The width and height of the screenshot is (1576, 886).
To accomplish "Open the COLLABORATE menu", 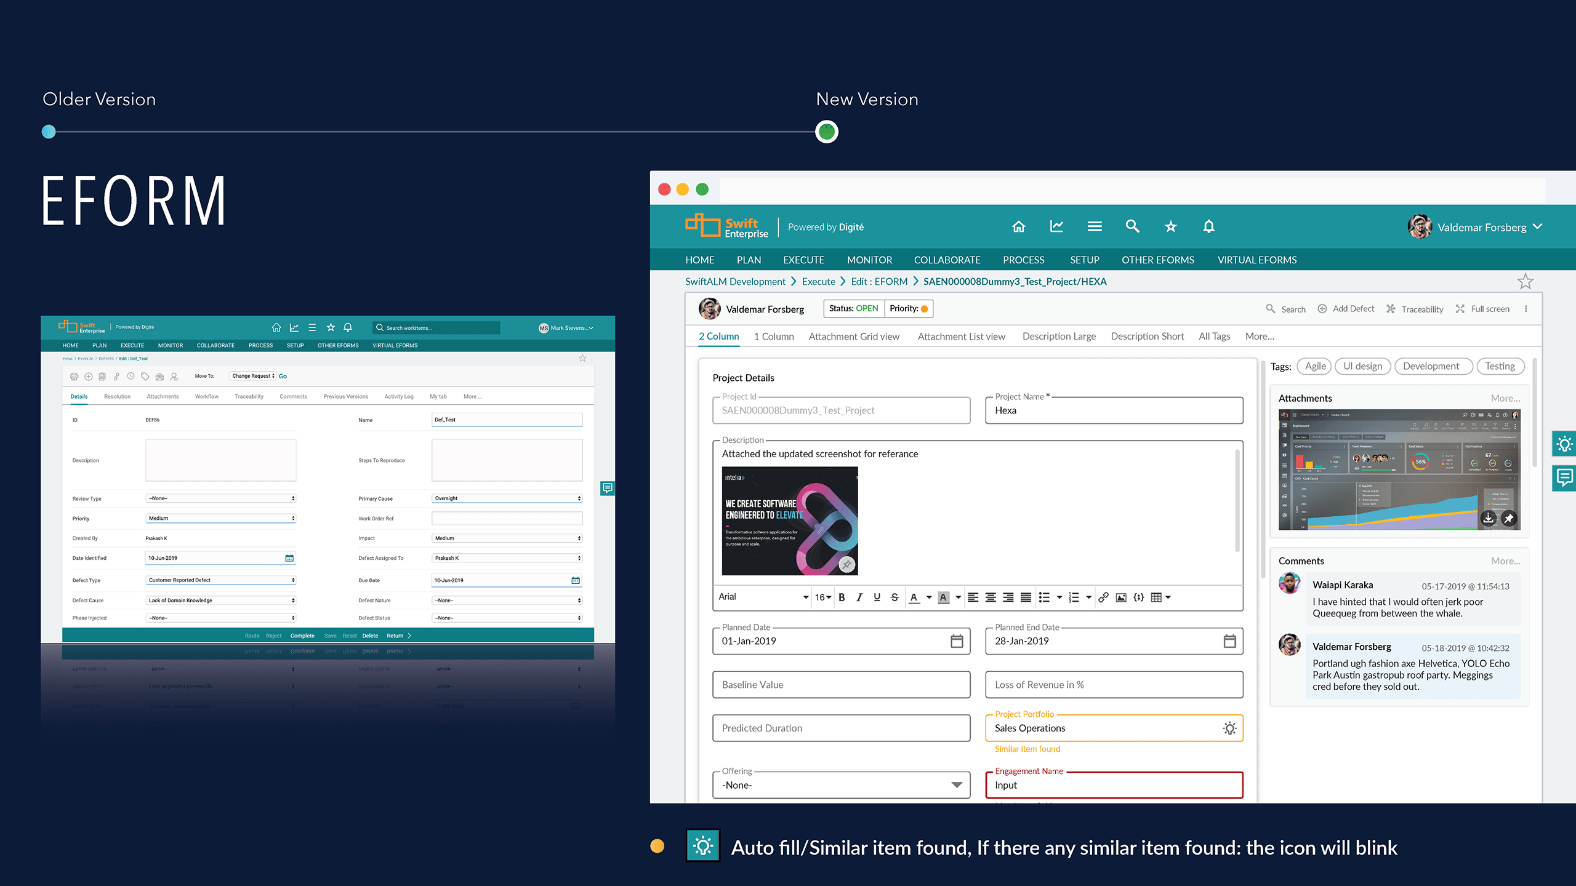I will [947, 260].
